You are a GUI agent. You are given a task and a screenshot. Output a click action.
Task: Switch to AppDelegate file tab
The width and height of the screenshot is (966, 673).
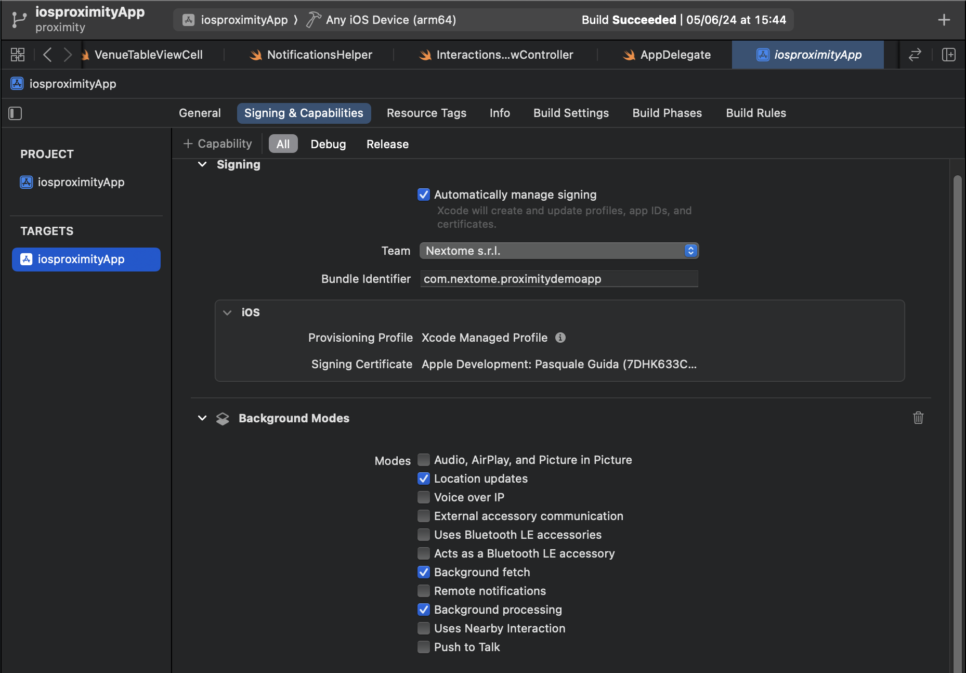click(667, 55)
